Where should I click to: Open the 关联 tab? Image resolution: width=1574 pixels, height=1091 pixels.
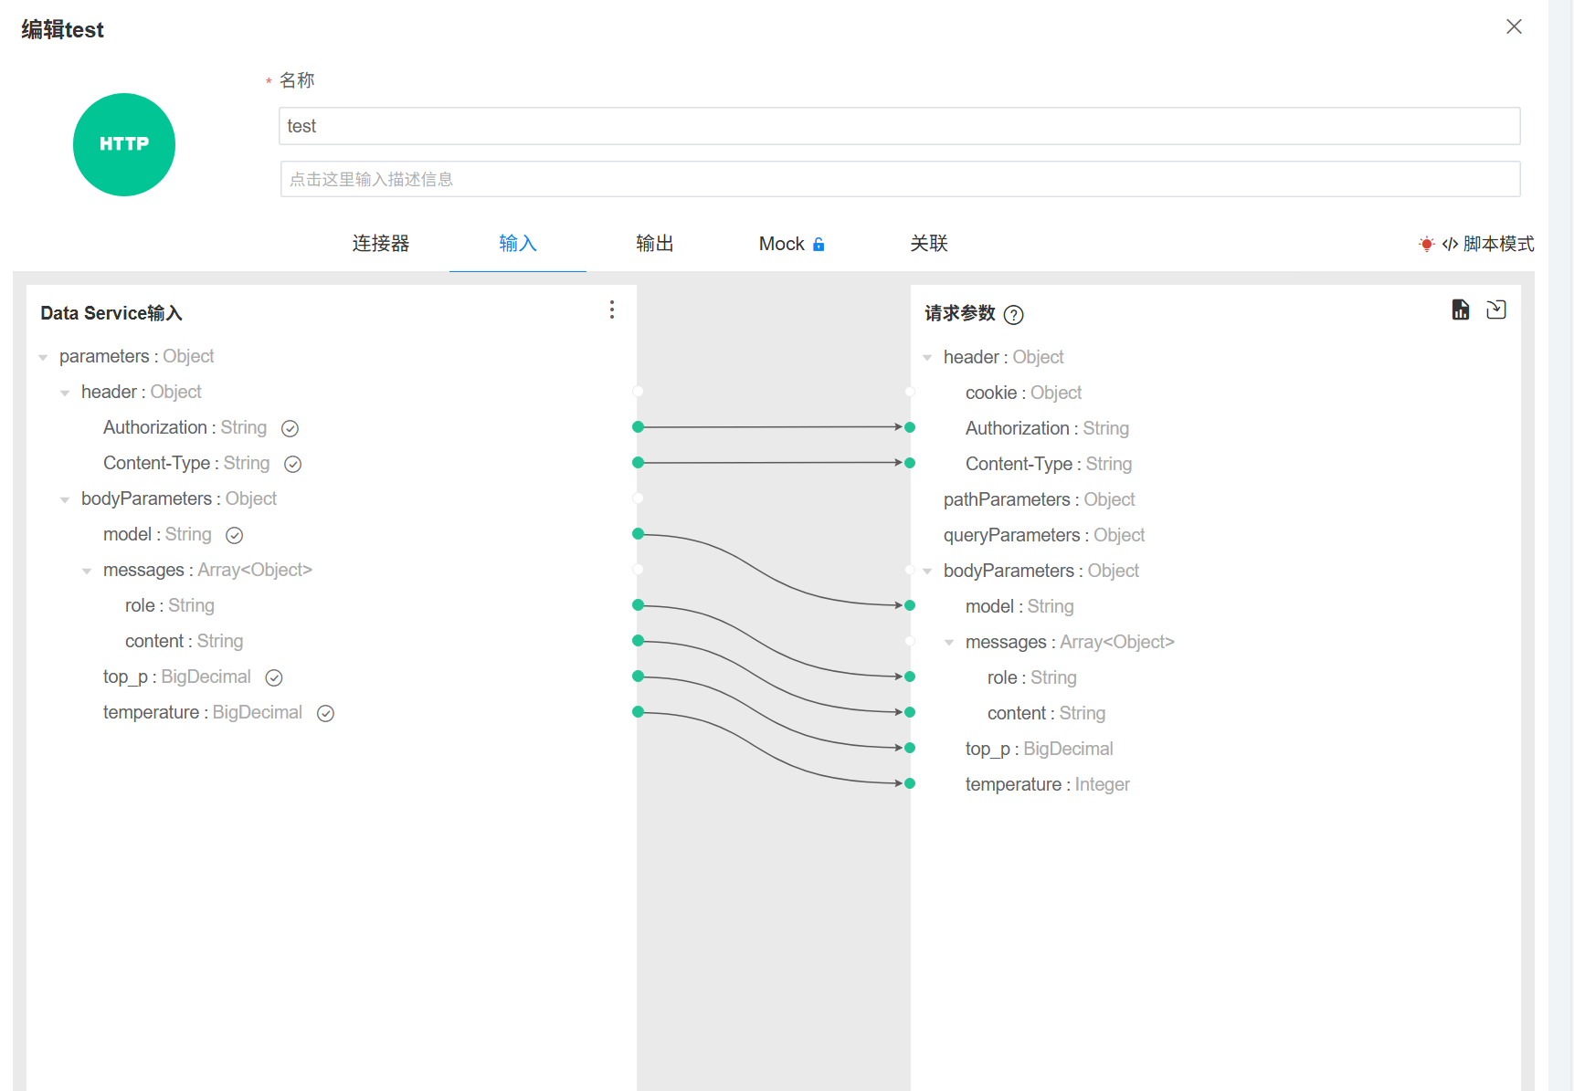(928, 244)
